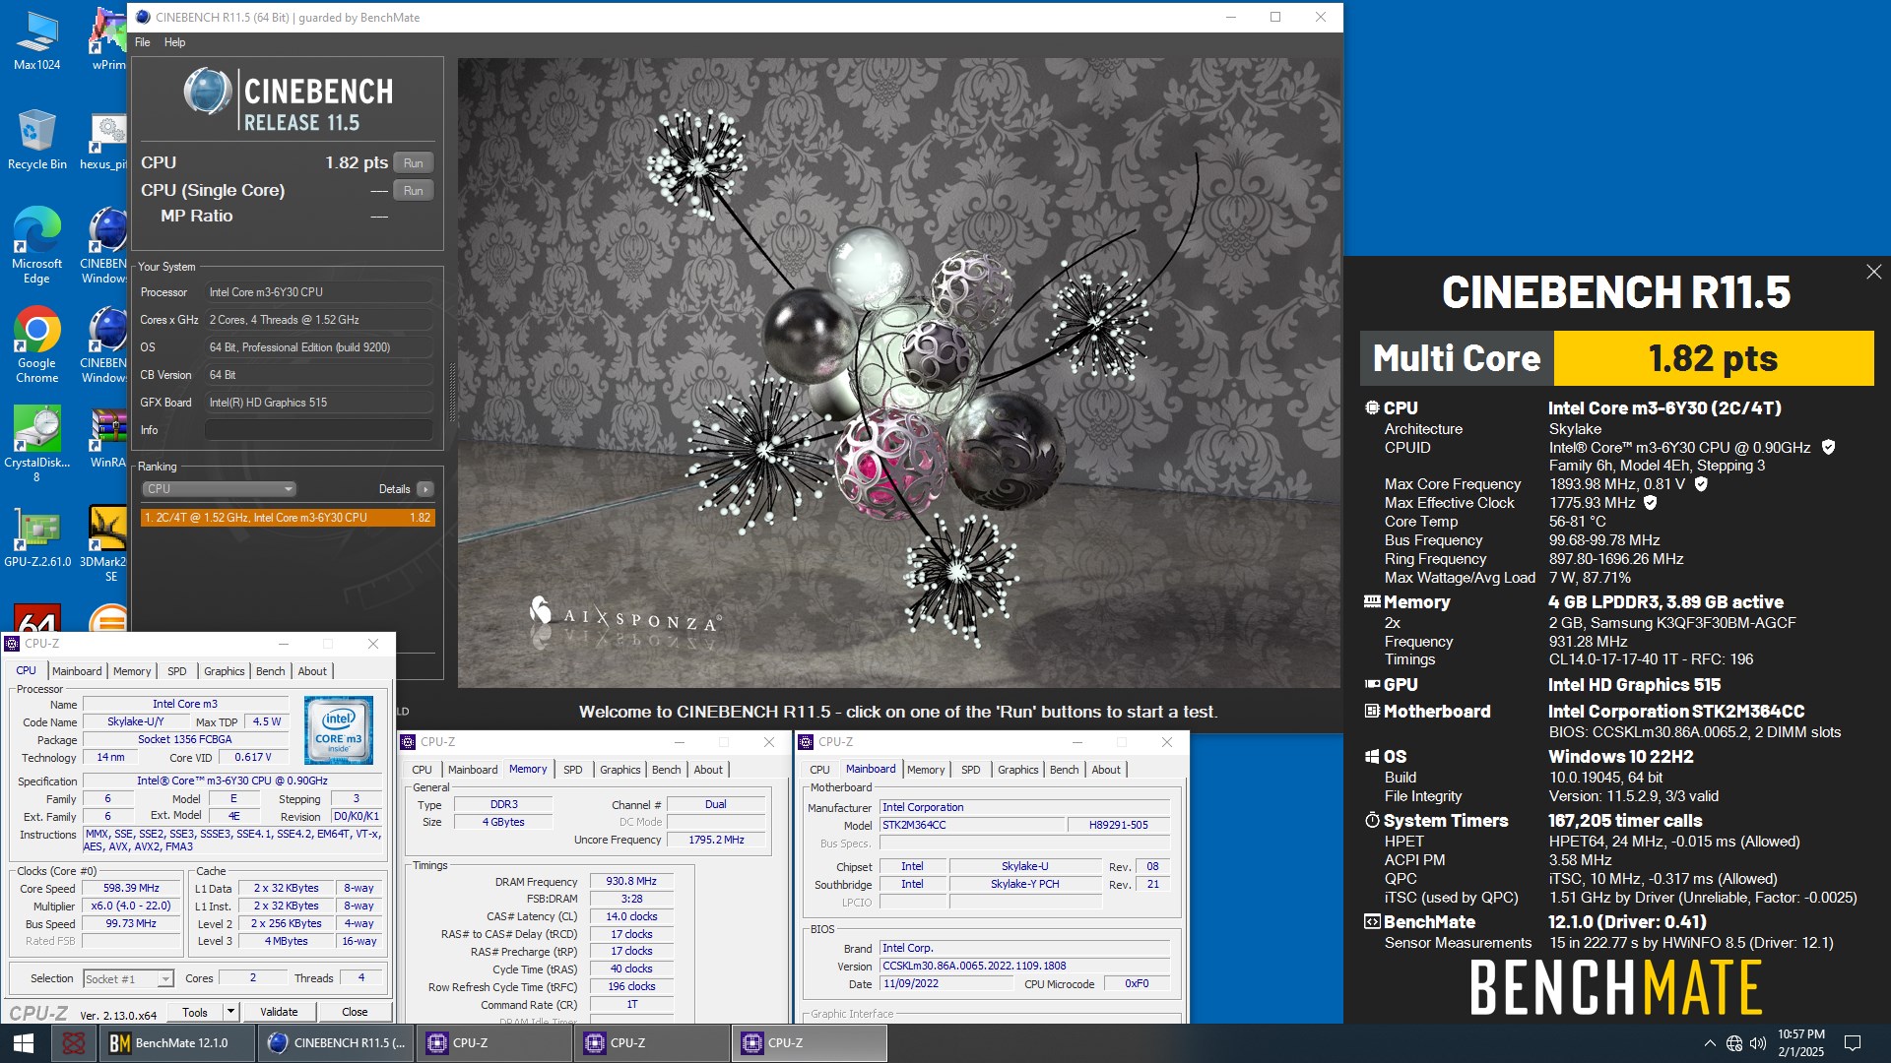Viewport: 1891px width, 1063px height.
Task: Click the shield beside Max Core Frequency
Action: click(1701, 483)
